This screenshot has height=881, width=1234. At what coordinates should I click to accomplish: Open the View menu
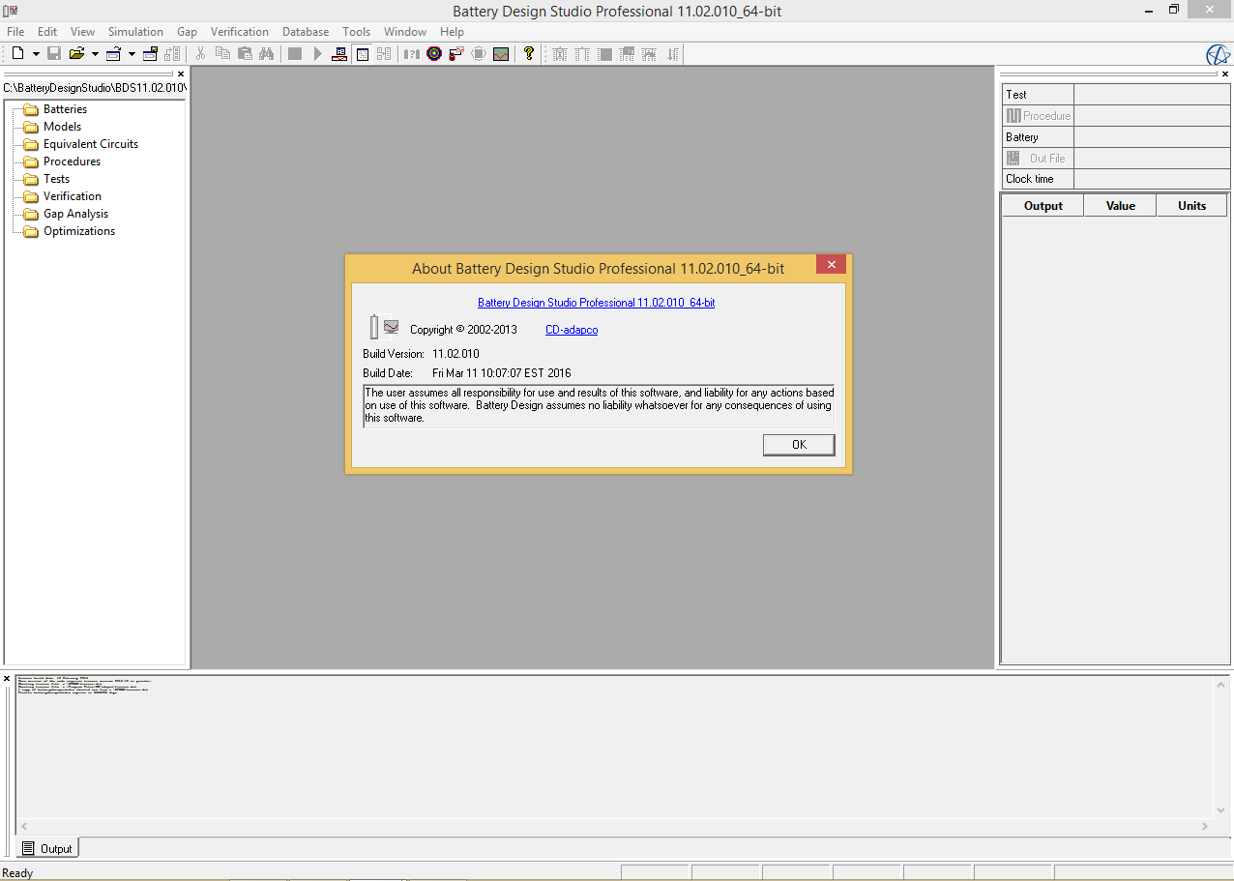[x=82, y=32]
